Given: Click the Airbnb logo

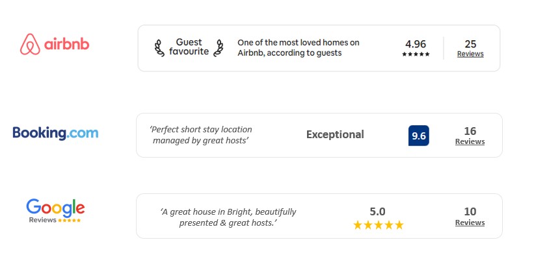Looking at the screenshot, I should coord(55,44).
